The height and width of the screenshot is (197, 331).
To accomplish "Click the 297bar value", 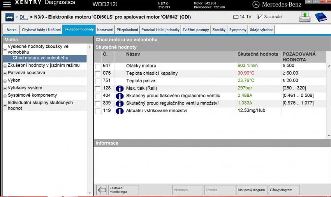I will pyautogui.click(x=245, y=88).
